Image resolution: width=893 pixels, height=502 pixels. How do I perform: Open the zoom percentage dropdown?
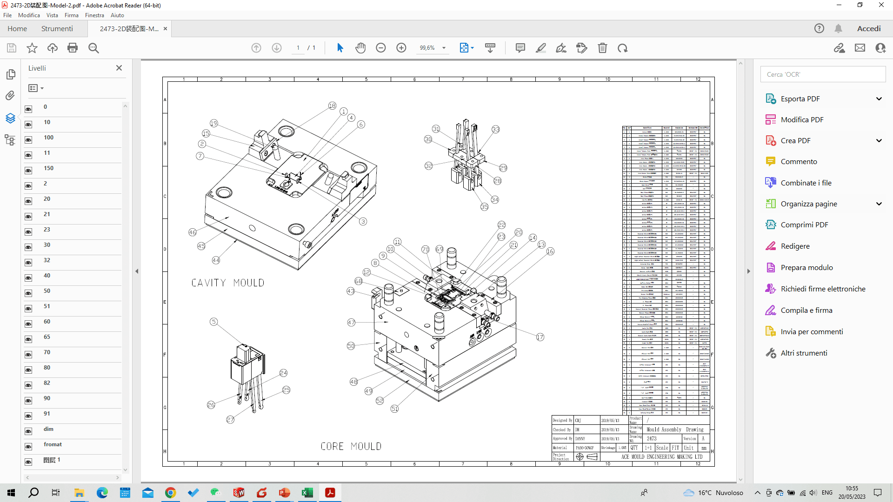click(x=444, y=48)
